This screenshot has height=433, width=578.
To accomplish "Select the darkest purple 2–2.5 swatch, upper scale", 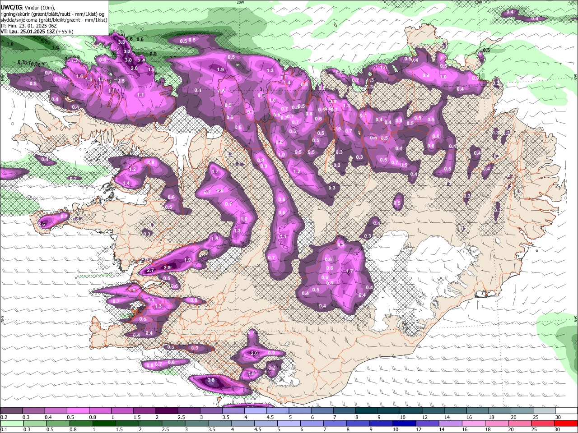I will tap(166, 411).
